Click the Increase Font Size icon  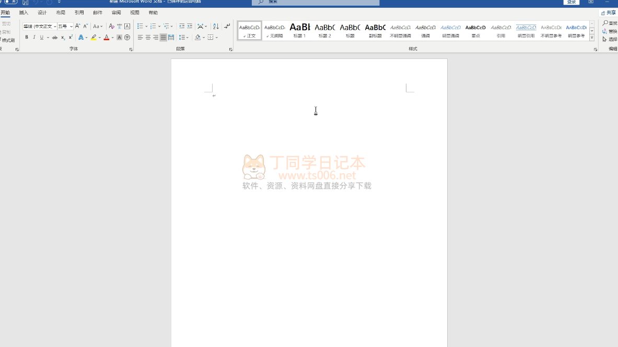click(78, 26)
